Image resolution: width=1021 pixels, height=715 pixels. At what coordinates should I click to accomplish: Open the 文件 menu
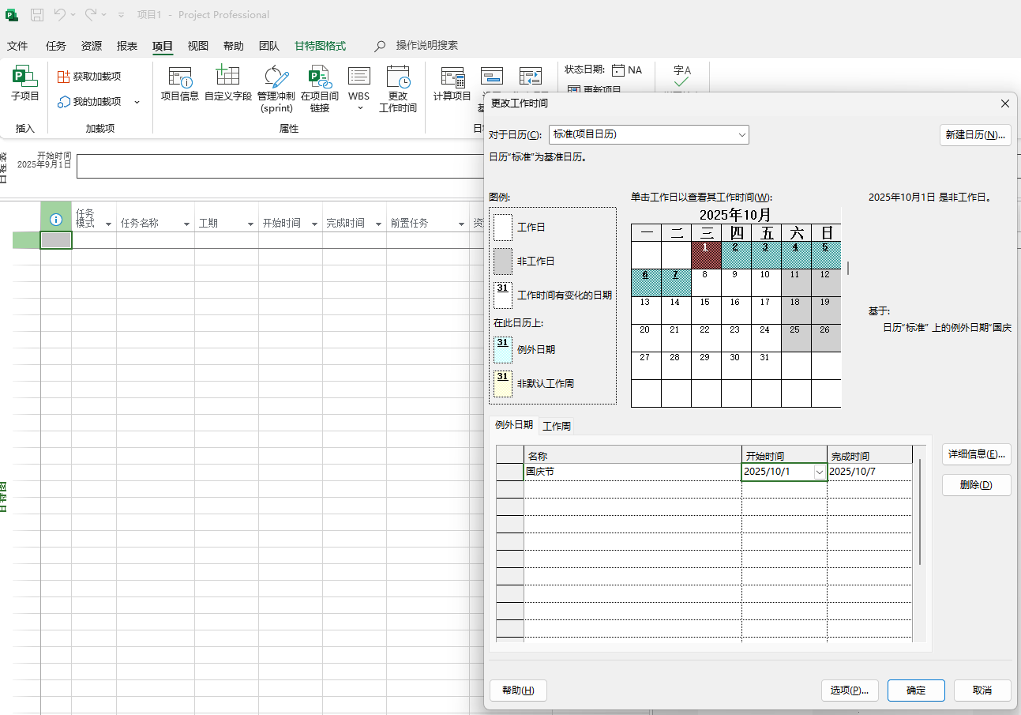coord(17,46)
